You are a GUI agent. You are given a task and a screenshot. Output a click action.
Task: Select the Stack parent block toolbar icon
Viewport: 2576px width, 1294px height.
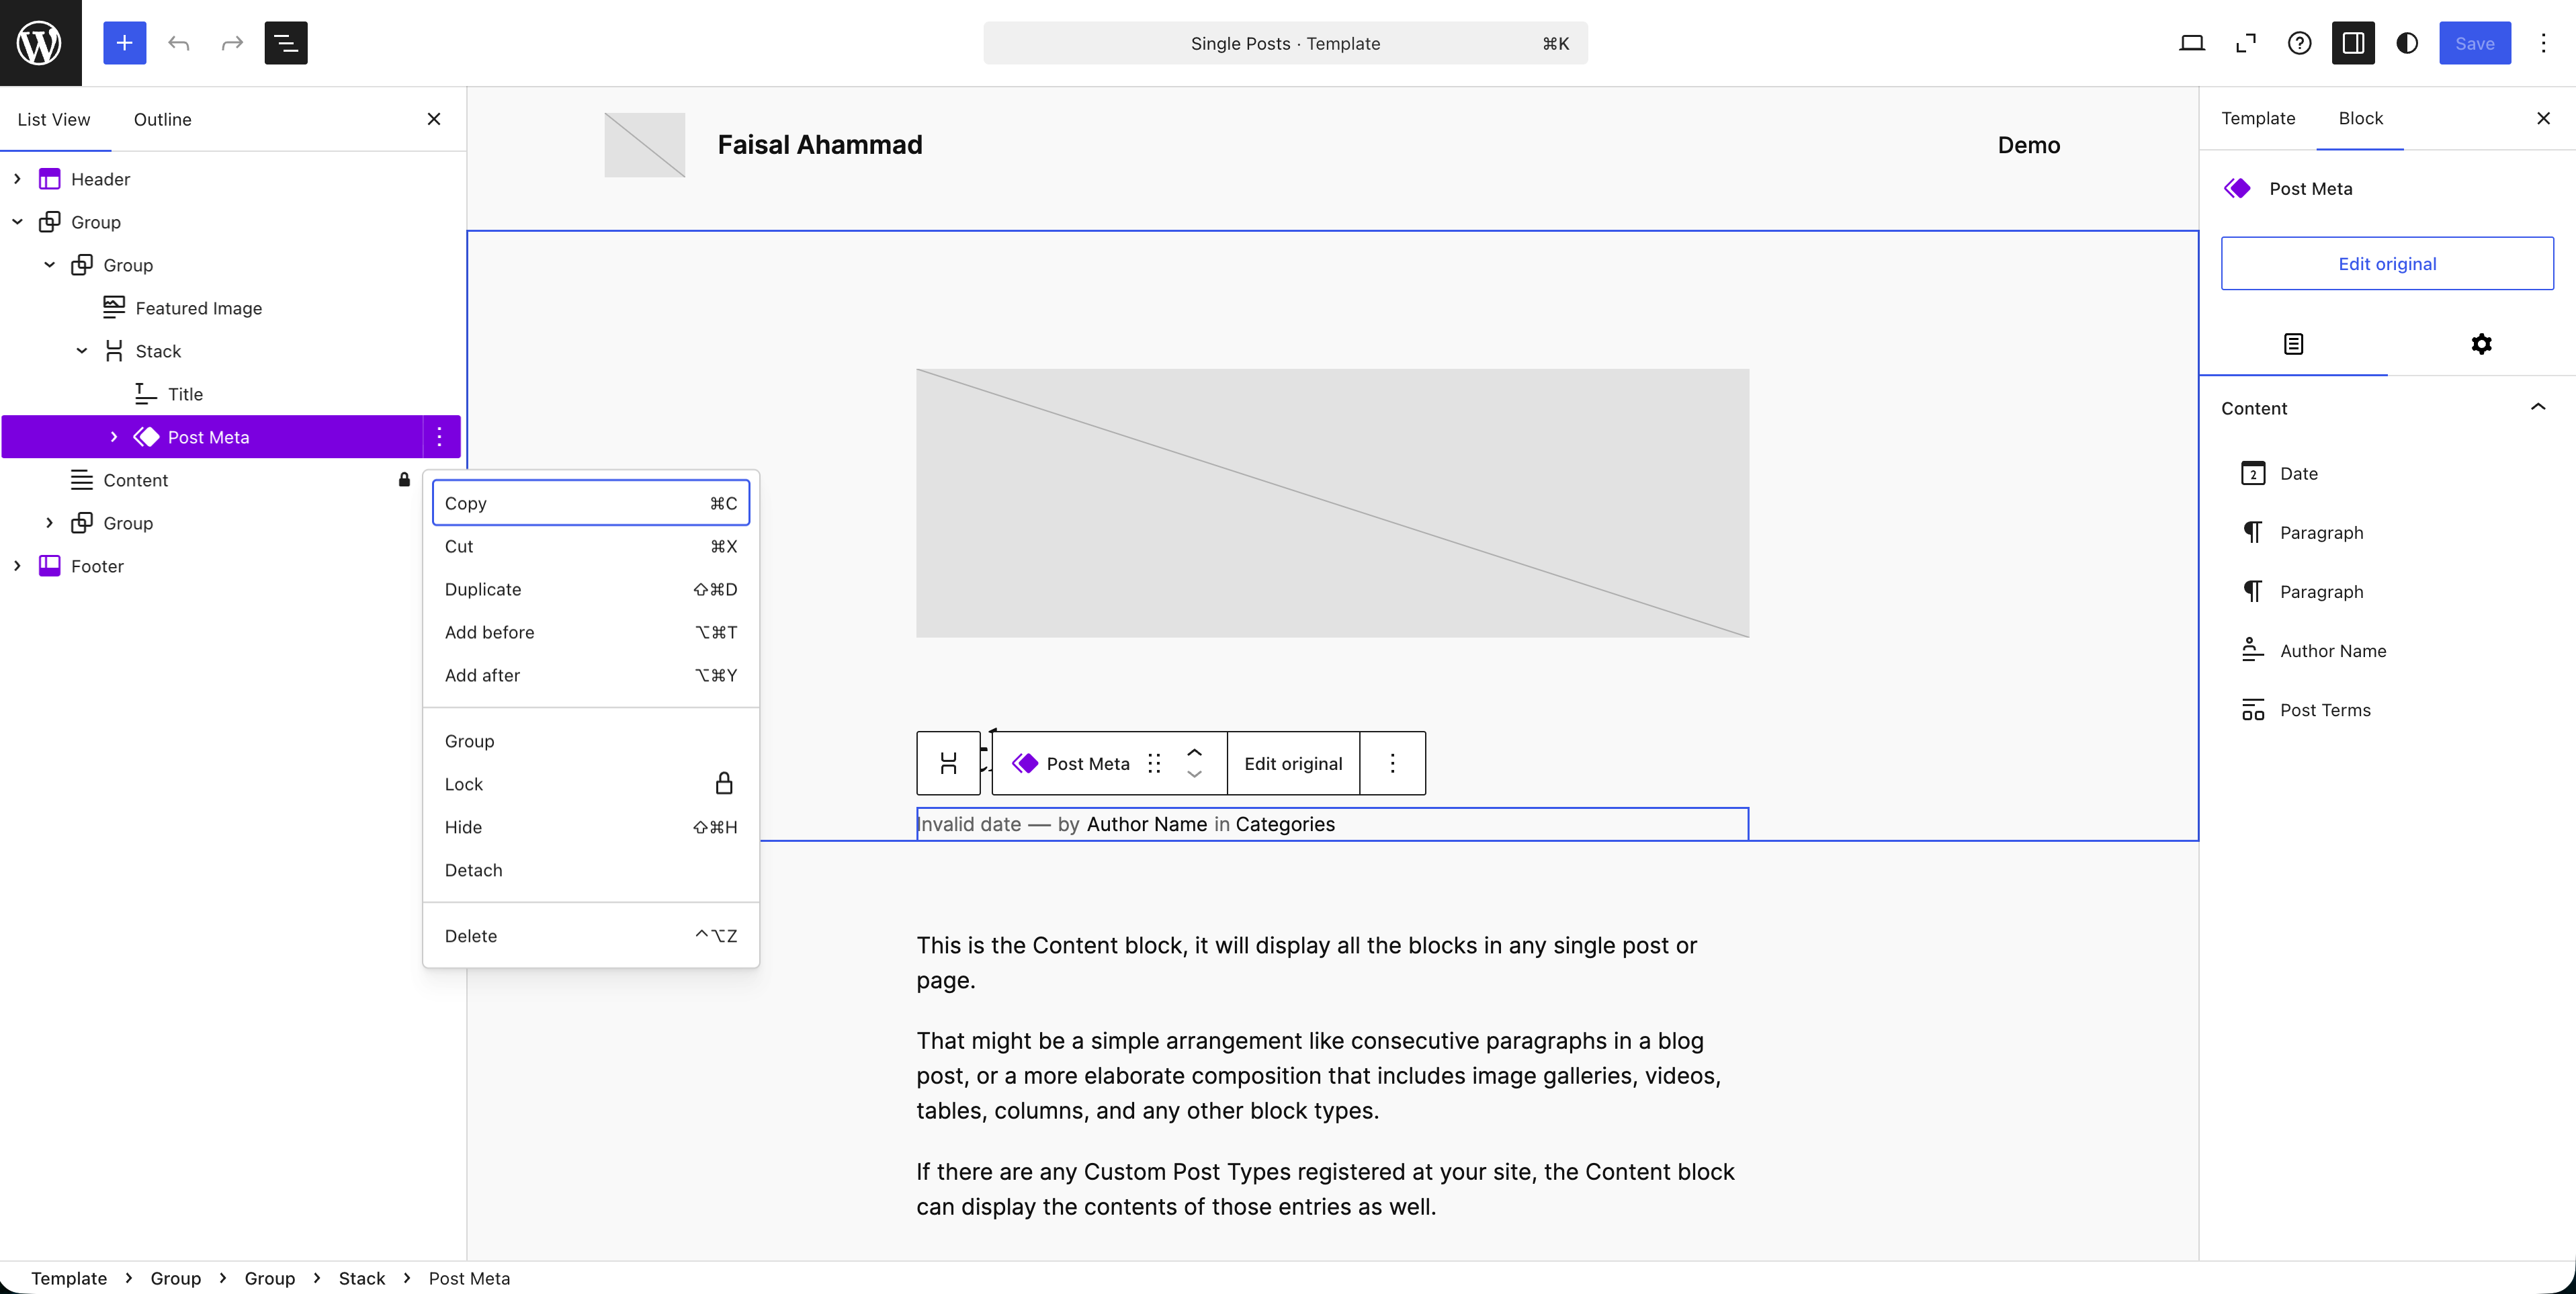948,763
